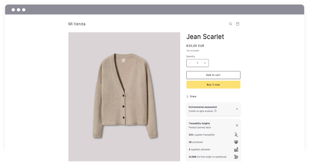
Task: Decrease quantity with minus button
Action: (190, 63)
